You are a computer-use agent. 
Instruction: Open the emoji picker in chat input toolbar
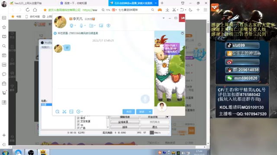pyautogui.click(x=58, y=112)
